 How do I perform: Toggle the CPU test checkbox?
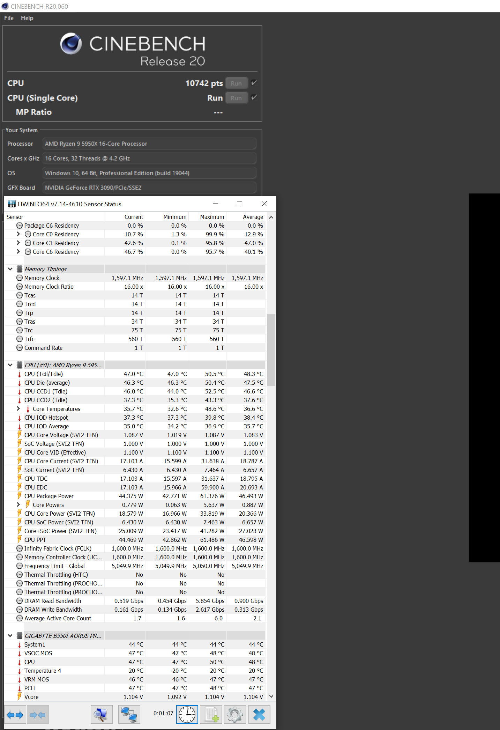[254, 83]
